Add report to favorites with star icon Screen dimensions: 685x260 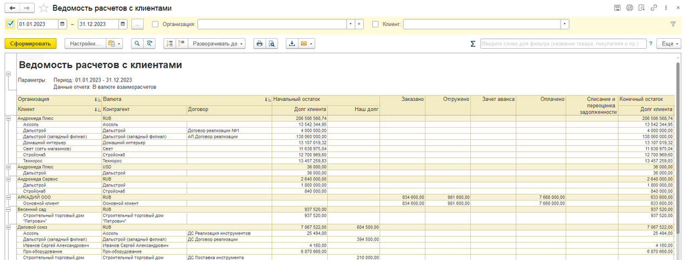(x=43, y=8)
